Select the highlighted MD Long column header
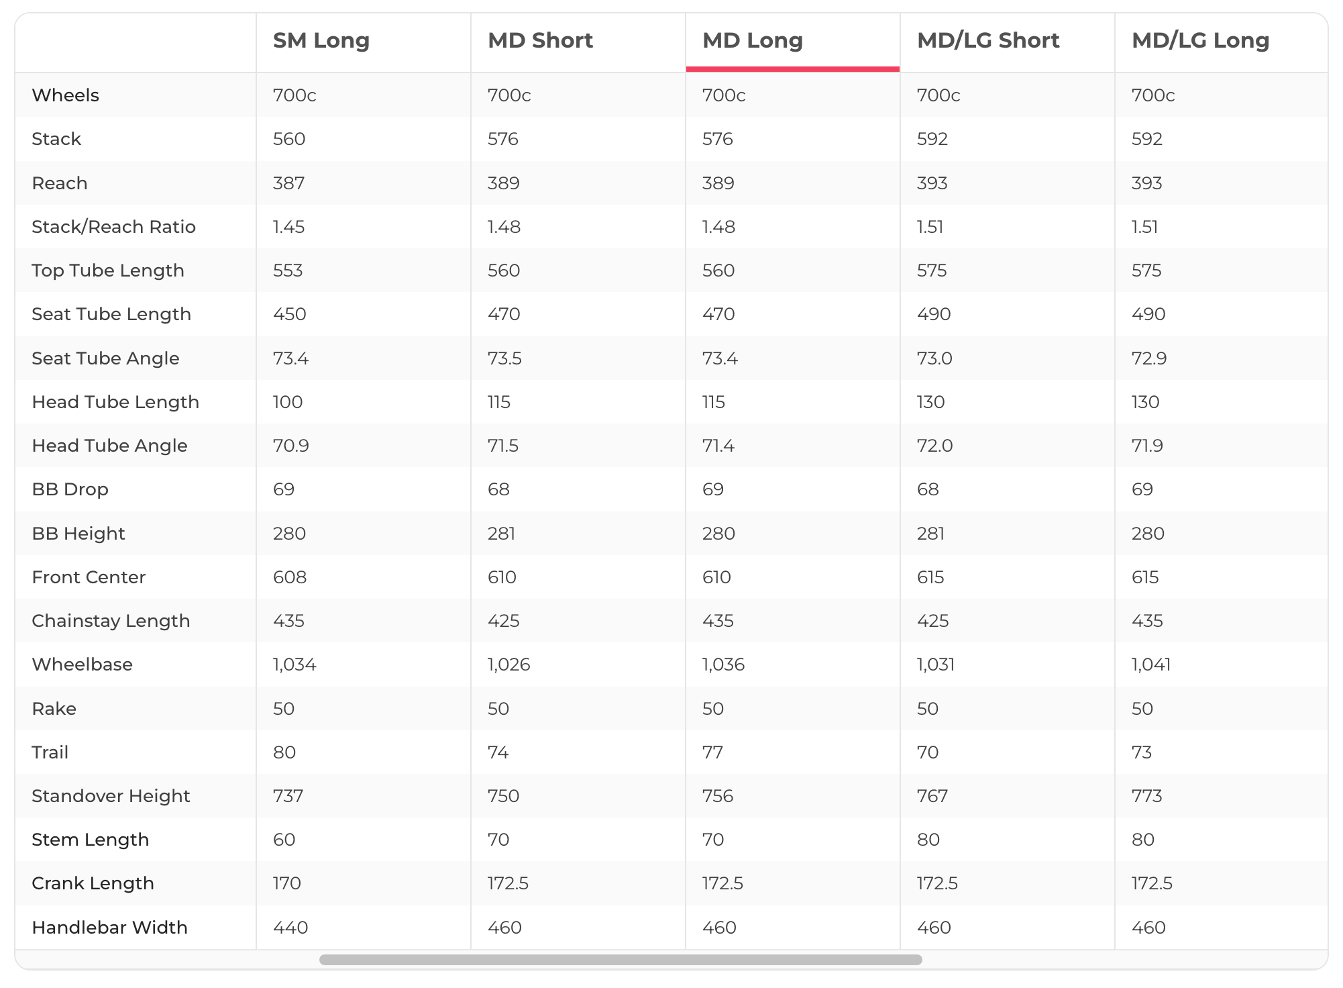The width and height of the screenshot is (1343, 988). pyautogui.click(x=753, y=40)
